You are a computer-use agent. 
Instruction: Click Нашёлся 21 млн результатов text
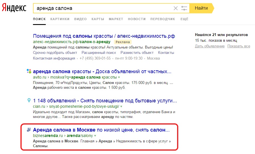[x=221, y=35]
